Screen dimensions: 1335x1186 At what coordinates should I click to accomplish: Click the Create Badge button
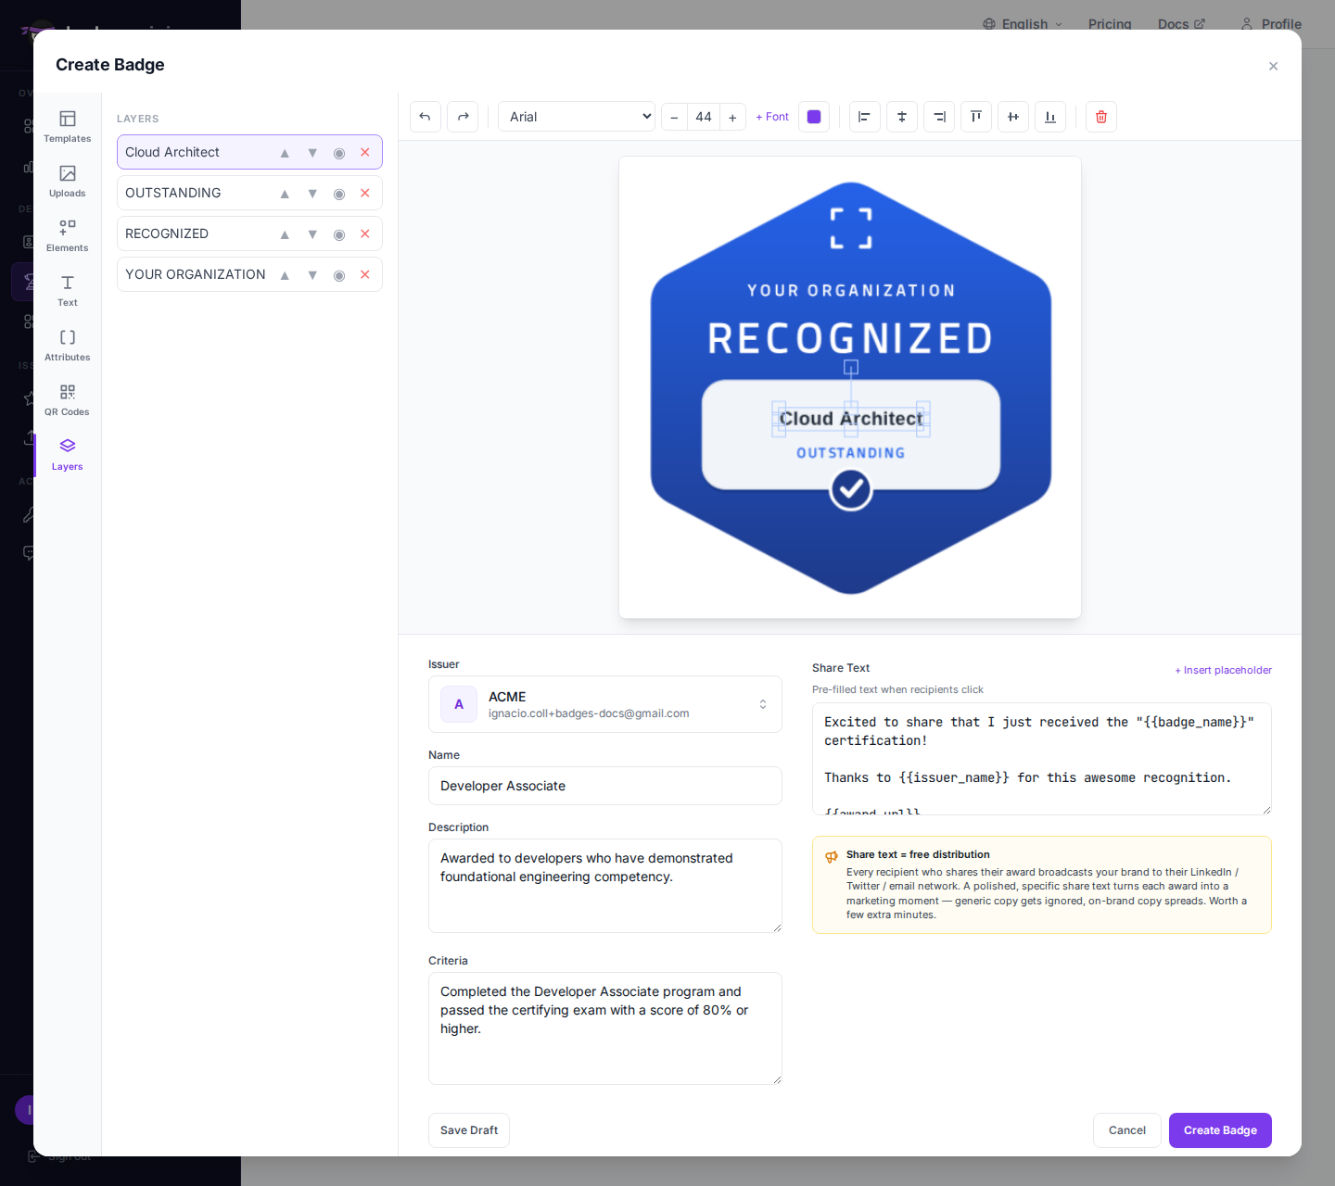[1220, 1130]
